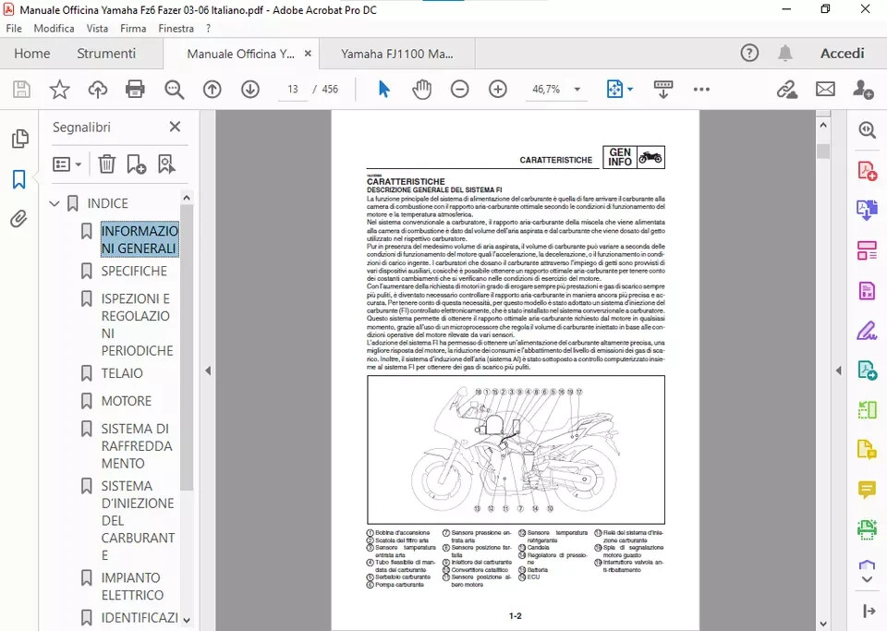This screenshot has height=631, width=887.
Task: Print the document
Action: coord(135,90)
